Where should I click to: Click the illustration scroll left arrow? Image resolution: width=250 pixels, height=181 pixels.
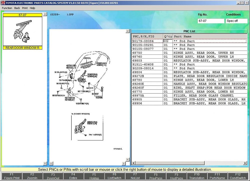click(51, 163)
